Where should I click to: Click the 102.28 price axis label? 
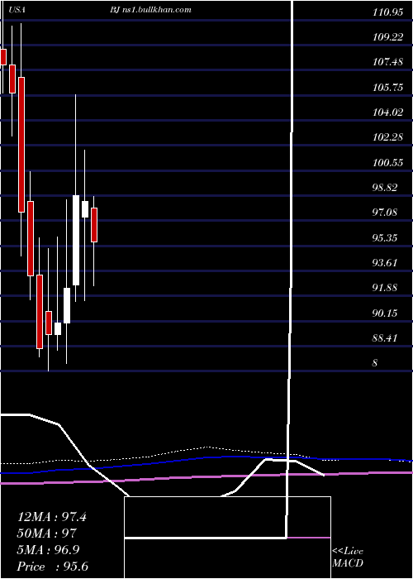[387, 137]
